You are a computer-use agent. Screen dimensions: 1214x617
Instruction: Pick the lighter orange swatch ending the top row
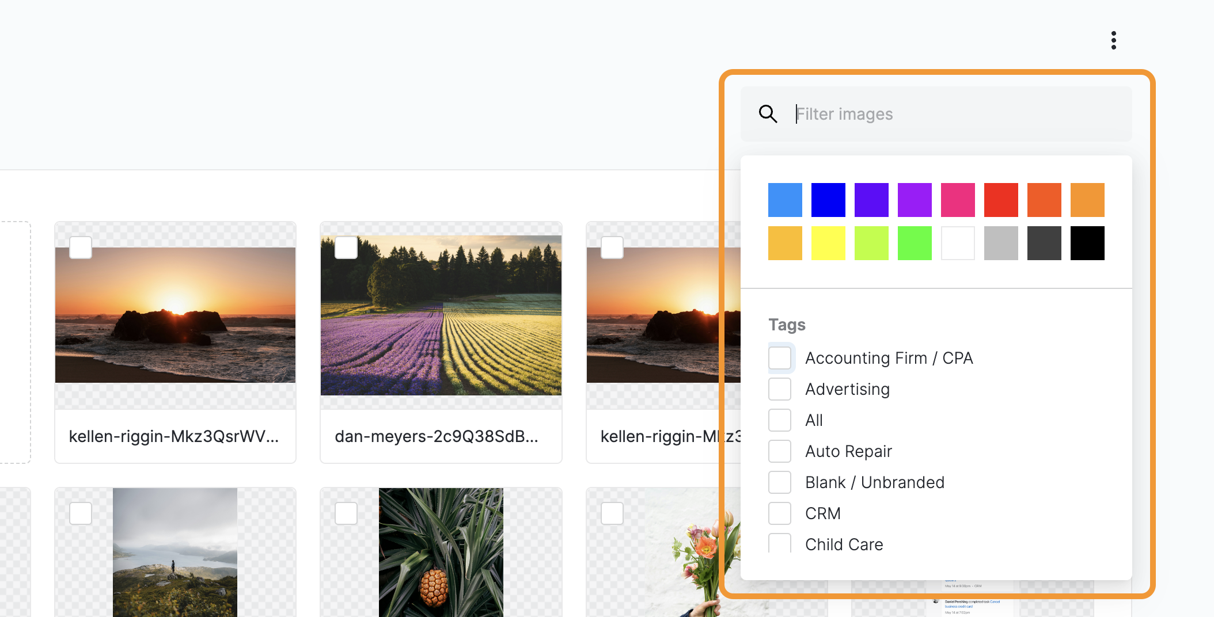[1087, 200]
